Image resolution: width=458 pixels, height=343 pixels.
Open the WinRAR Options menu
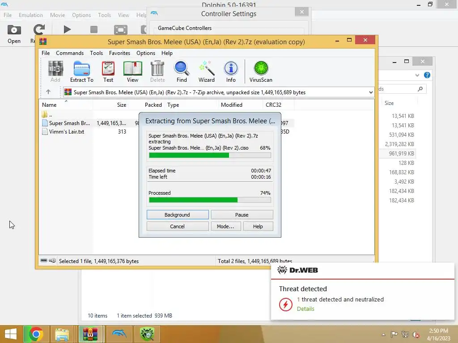coord(146,53)
